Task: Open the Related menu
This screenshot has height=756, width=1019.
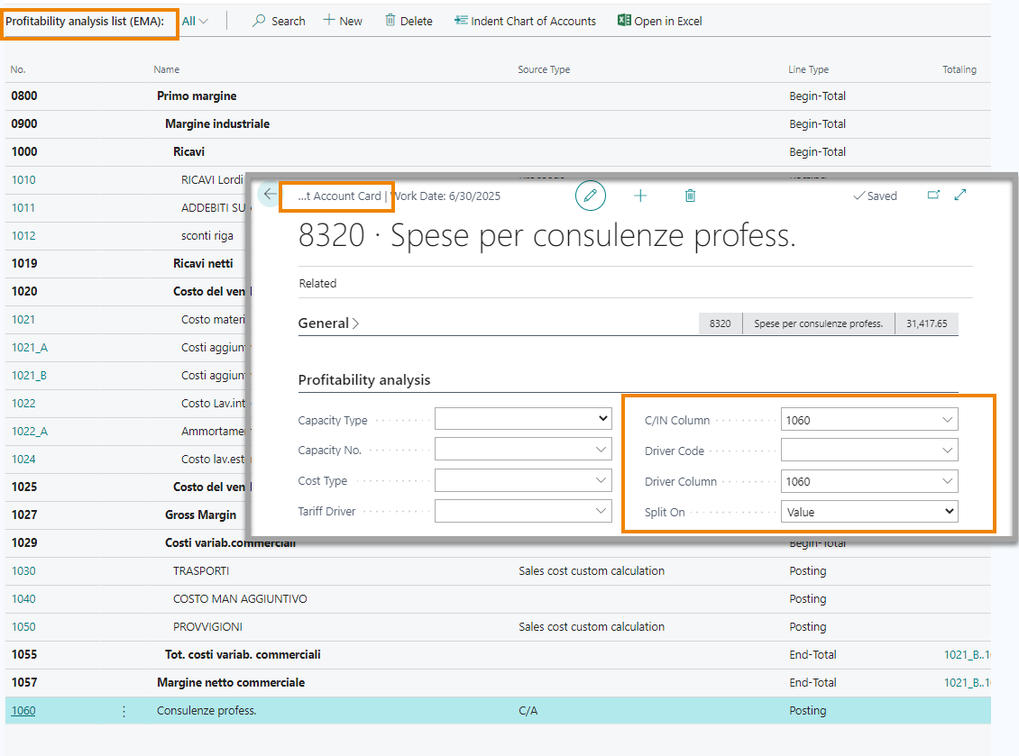Action: [x=317, y=283]
